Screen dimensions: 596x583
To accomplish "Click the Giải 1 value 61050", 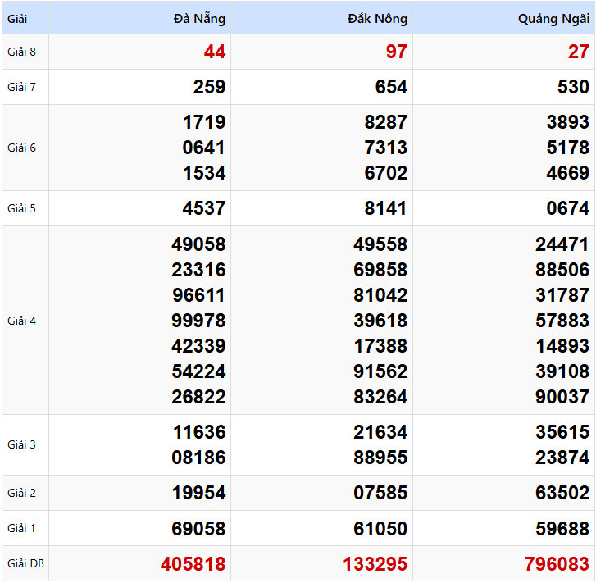I will click(x=380, y=529).
